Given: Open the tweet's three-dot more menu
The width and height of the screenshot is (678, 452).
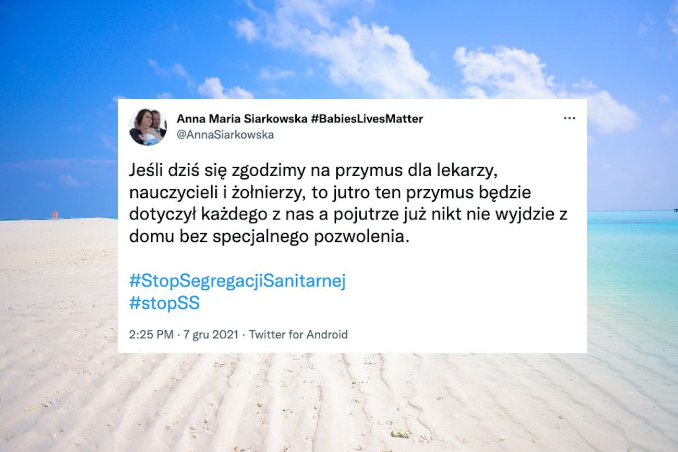Looking at the screenshot, I should pos(569,118).
